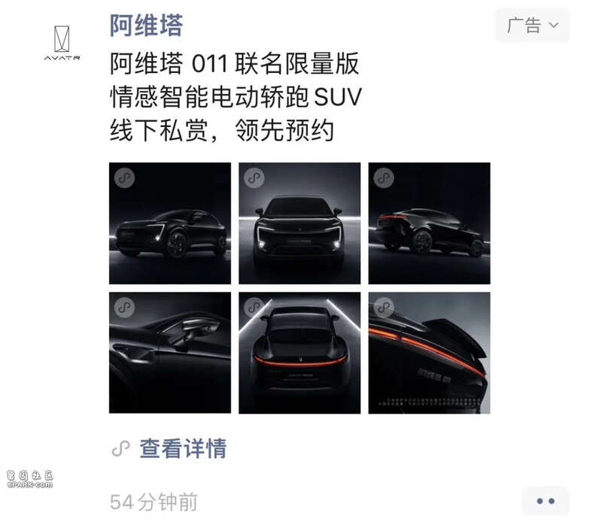
Task: Open the spoiler and taillight close-up photo
Action: tap(429, 353)
